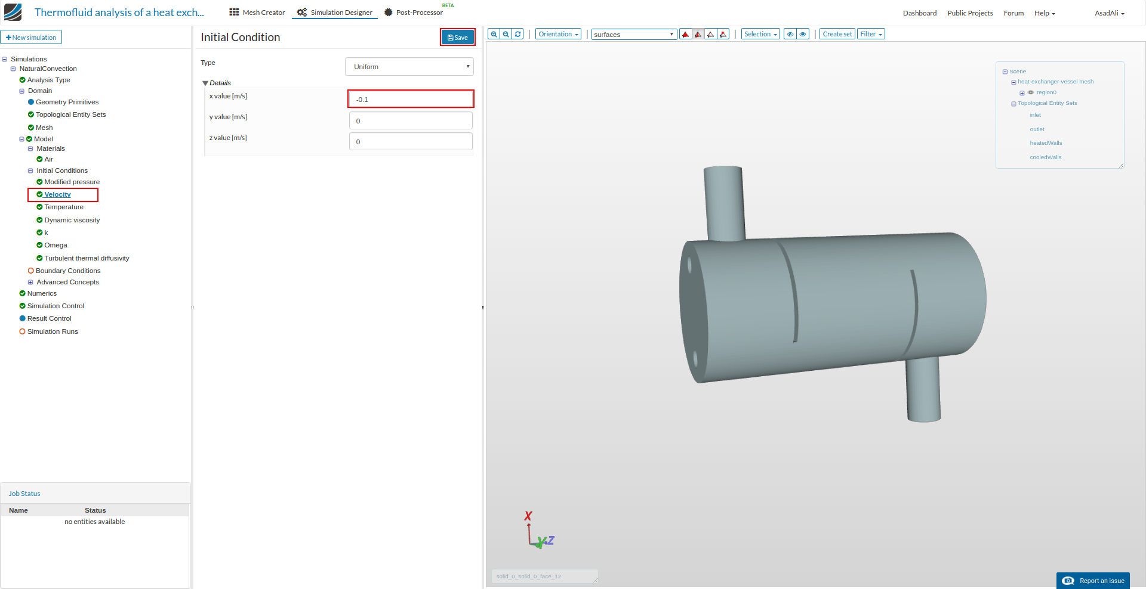Click the z value input field
Image resolution: width=1146 pixels, height=589 pixels.
[411, 141]
